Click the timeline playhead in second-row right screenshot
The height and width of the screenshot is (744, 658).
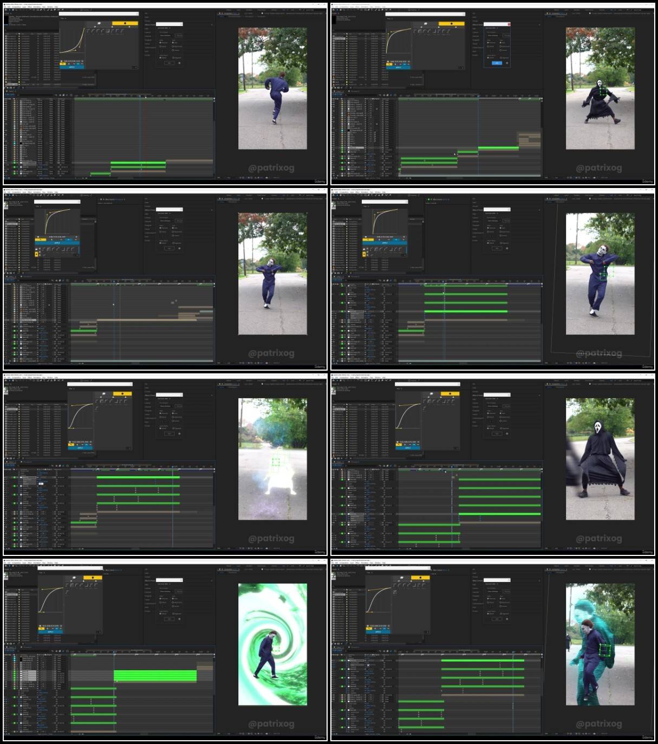point(444,282)
